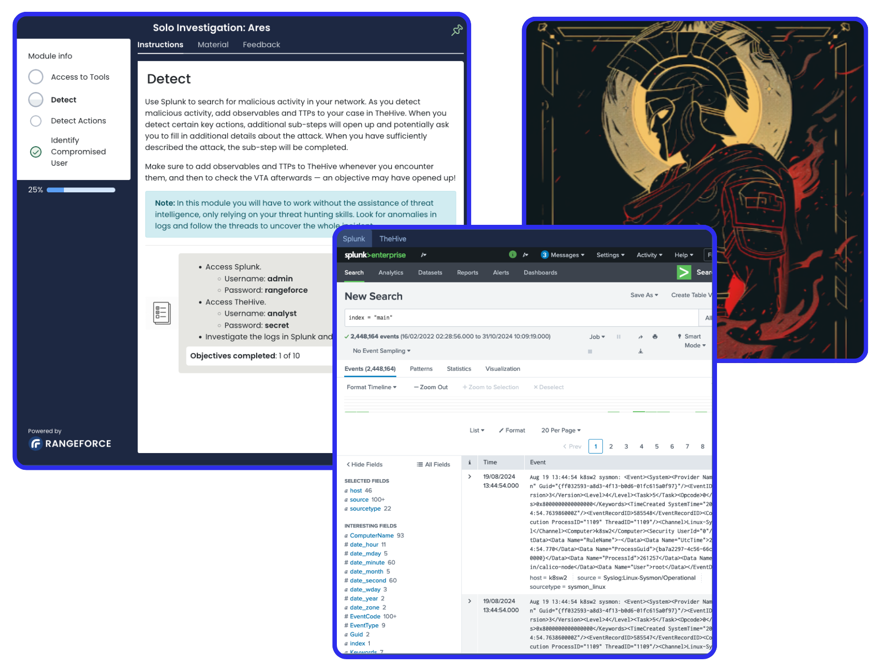This screenshot has height=672, width=896.
Task: Open the Material tab
Action: coord(213,44)
